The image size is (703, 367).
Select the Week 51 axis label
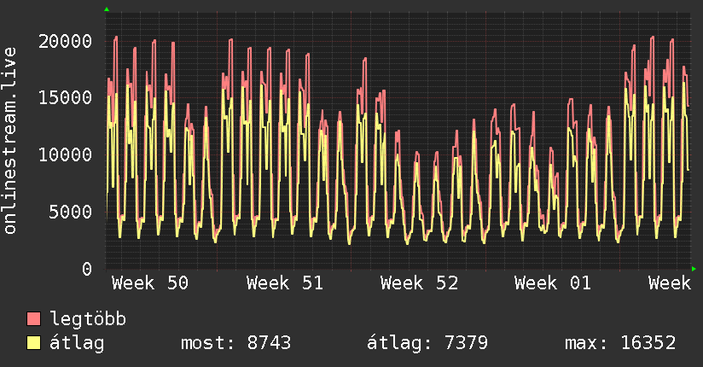pos(285,283)
